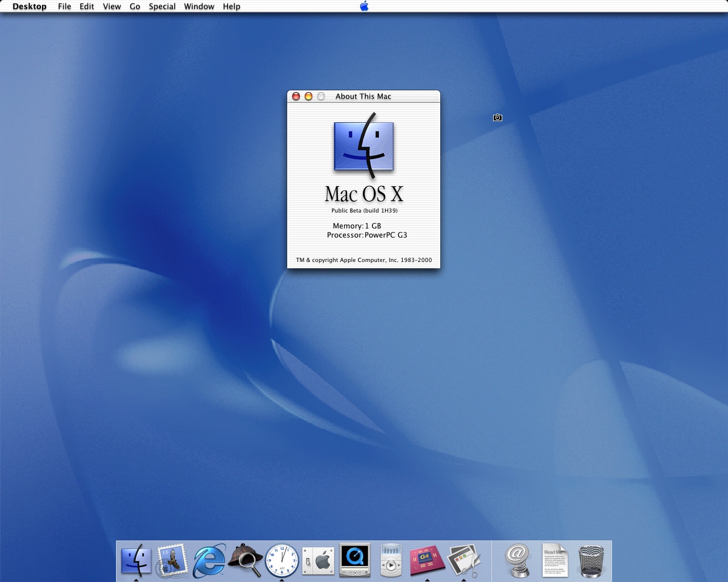Screen dimensions: 728x582
Task: Click the camera icon on the desktop
Action: tap(498, 118)
